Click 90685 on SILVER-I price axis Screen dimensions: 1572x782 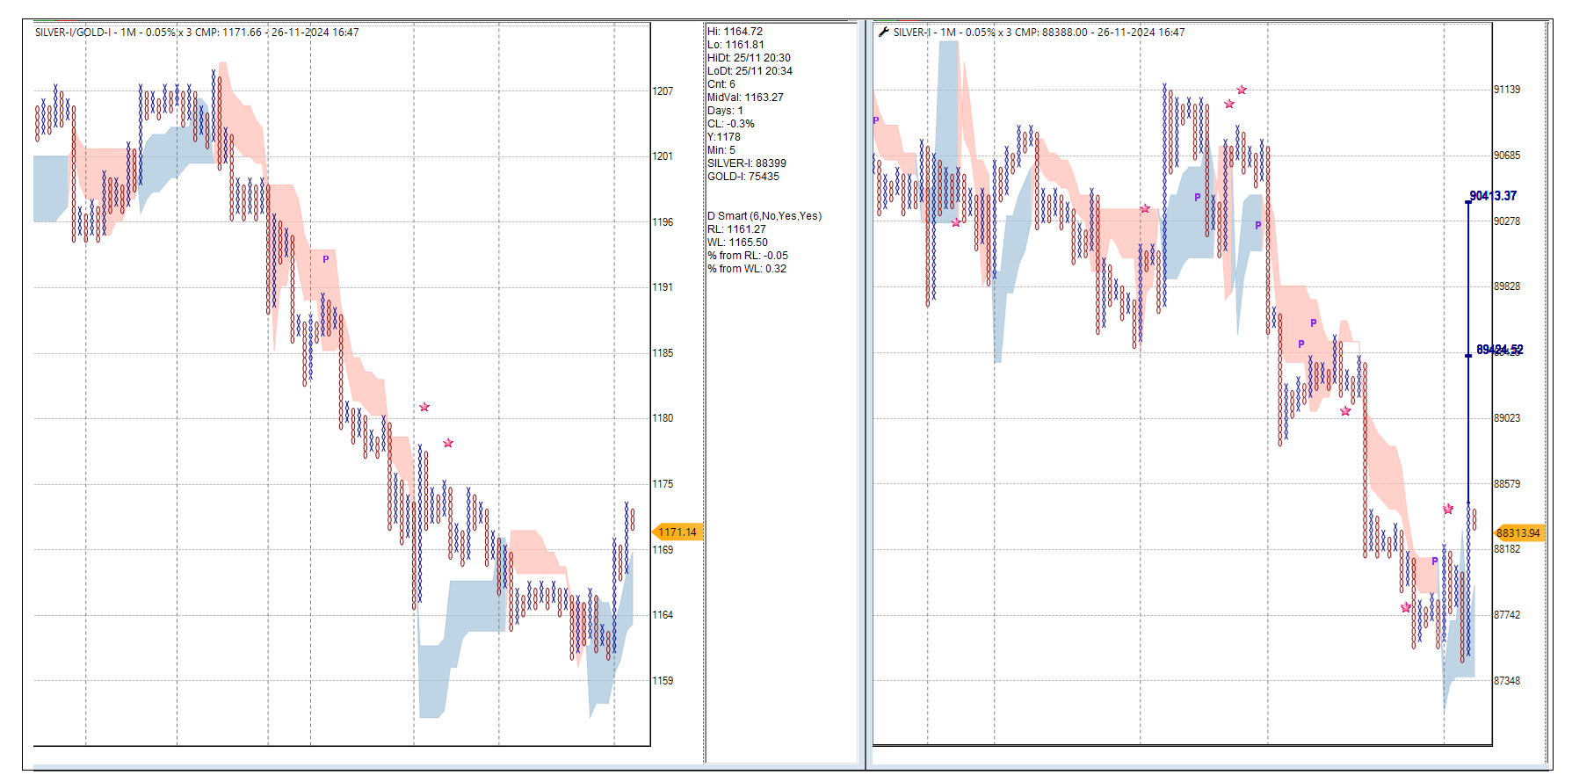pyautogui.click(x=1507, y=156)
